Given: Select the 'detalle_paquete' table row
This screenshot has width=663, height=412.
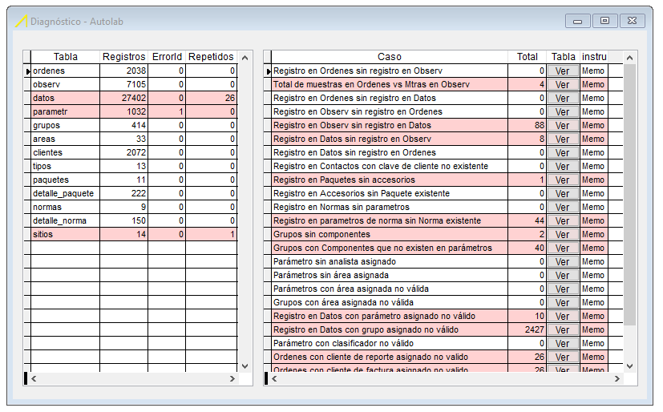Looking at the screenshot, I should tap(134, 193).
